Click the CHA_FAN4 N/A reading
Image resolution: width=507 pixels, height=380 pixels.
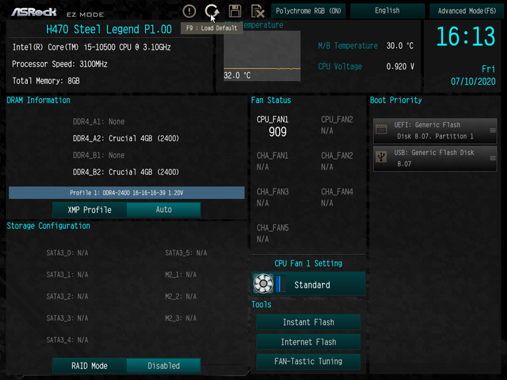[327, 203]
